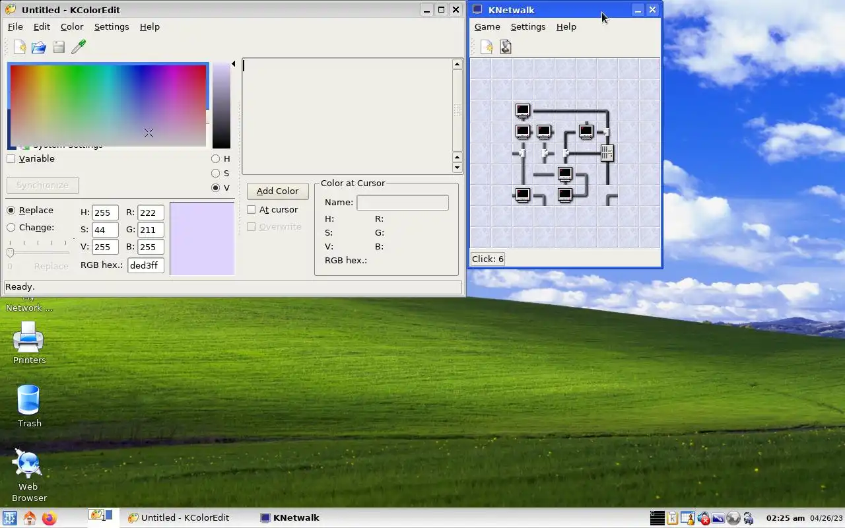Collapse color selector with the small black arrow
Image resolution: width=845 pixels, height=528 pixels.
pyautogui.click(x=233, y=64)
